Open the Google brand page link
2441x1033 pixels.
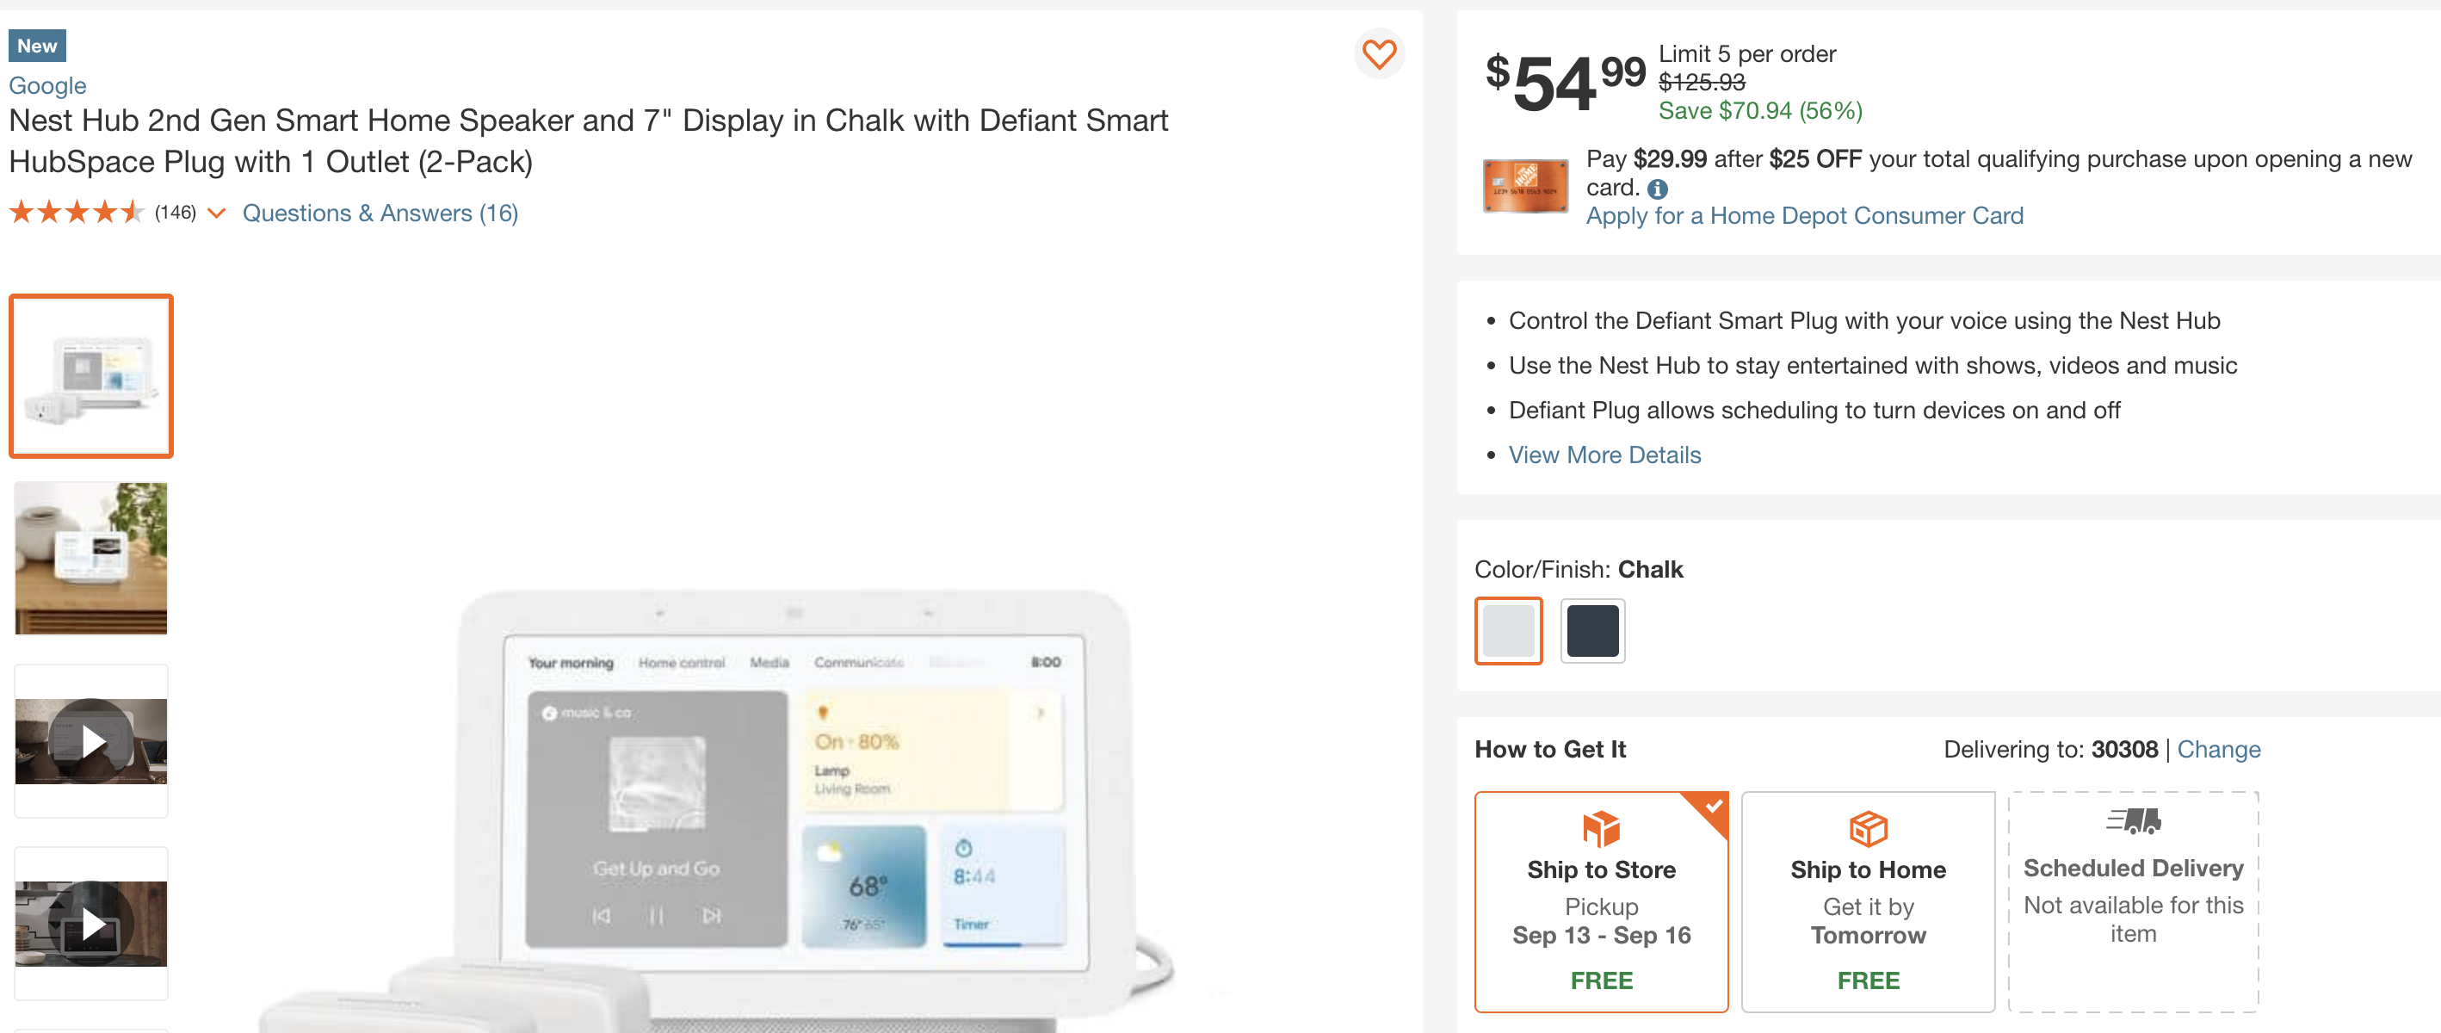[x=47, y=85]
